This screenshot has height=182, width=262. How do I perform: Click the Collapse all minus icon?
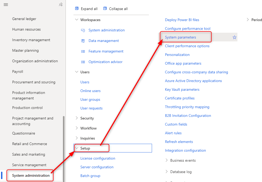coord(105,8)
